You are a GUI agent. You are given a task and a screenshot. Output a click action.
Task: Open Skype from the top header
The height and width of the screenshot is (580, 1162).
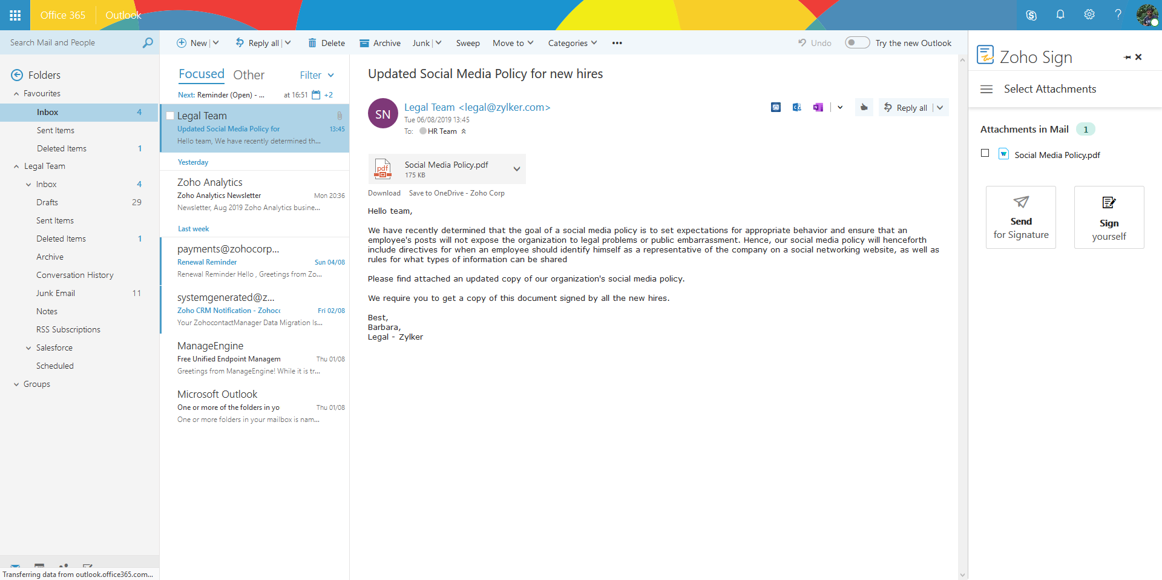point(1031,15)
